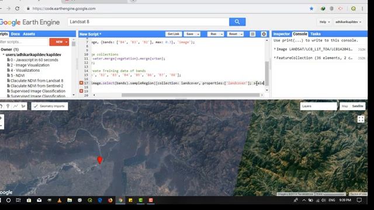The height and width of the screenshot is (210, 374).
Task: Open the Chrome three-dot menu
Action: (x=362, y=9)
